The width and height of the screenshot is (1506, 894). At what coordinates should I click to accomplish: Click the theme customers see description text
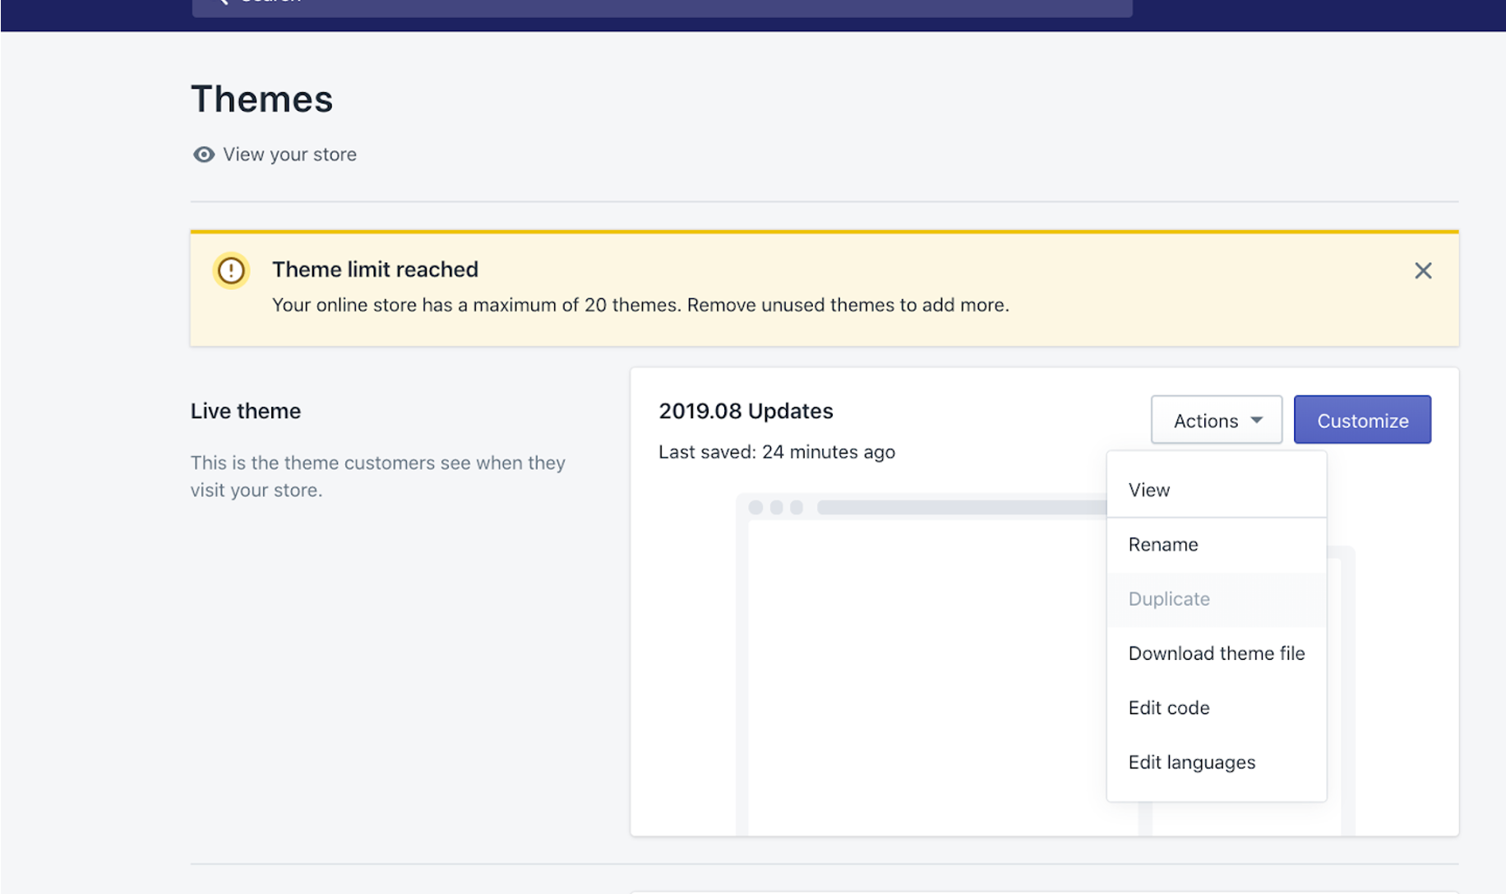[378, 477]
